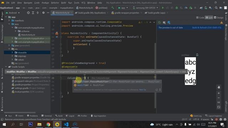Image resolution: width=228 pixels, height=128 pixels.
Task: Refresh the Compose preview
Action: coord(160,22)
